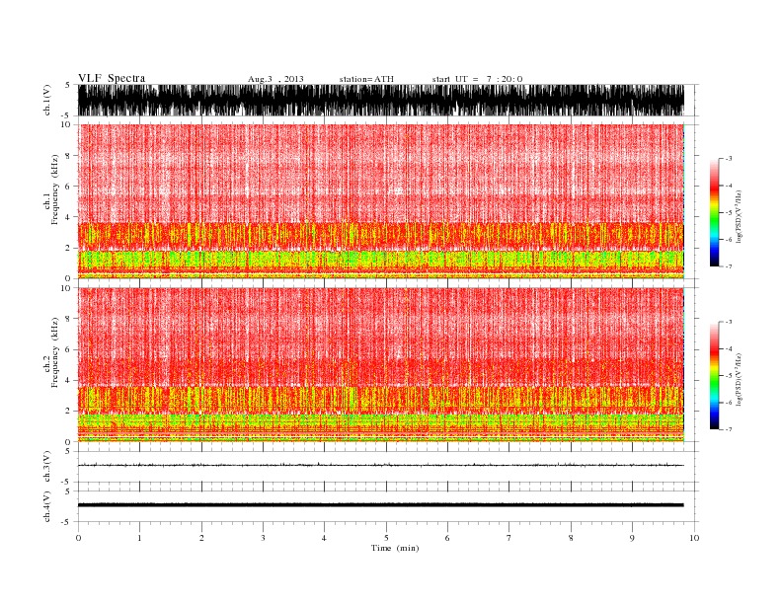Click the ch.2 spectrogram panel
Image resolution: width=782 pixels, height=604 pixels.
click(x=381, y=364)
